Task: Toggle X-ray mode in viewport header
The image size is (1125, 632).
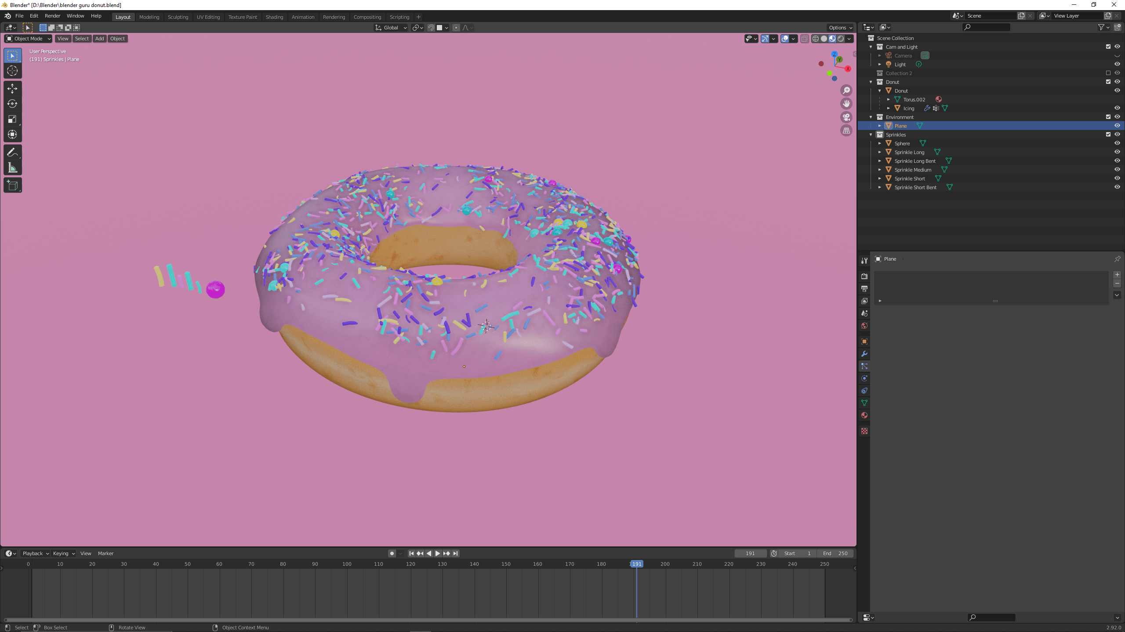Action: [804, 39]
